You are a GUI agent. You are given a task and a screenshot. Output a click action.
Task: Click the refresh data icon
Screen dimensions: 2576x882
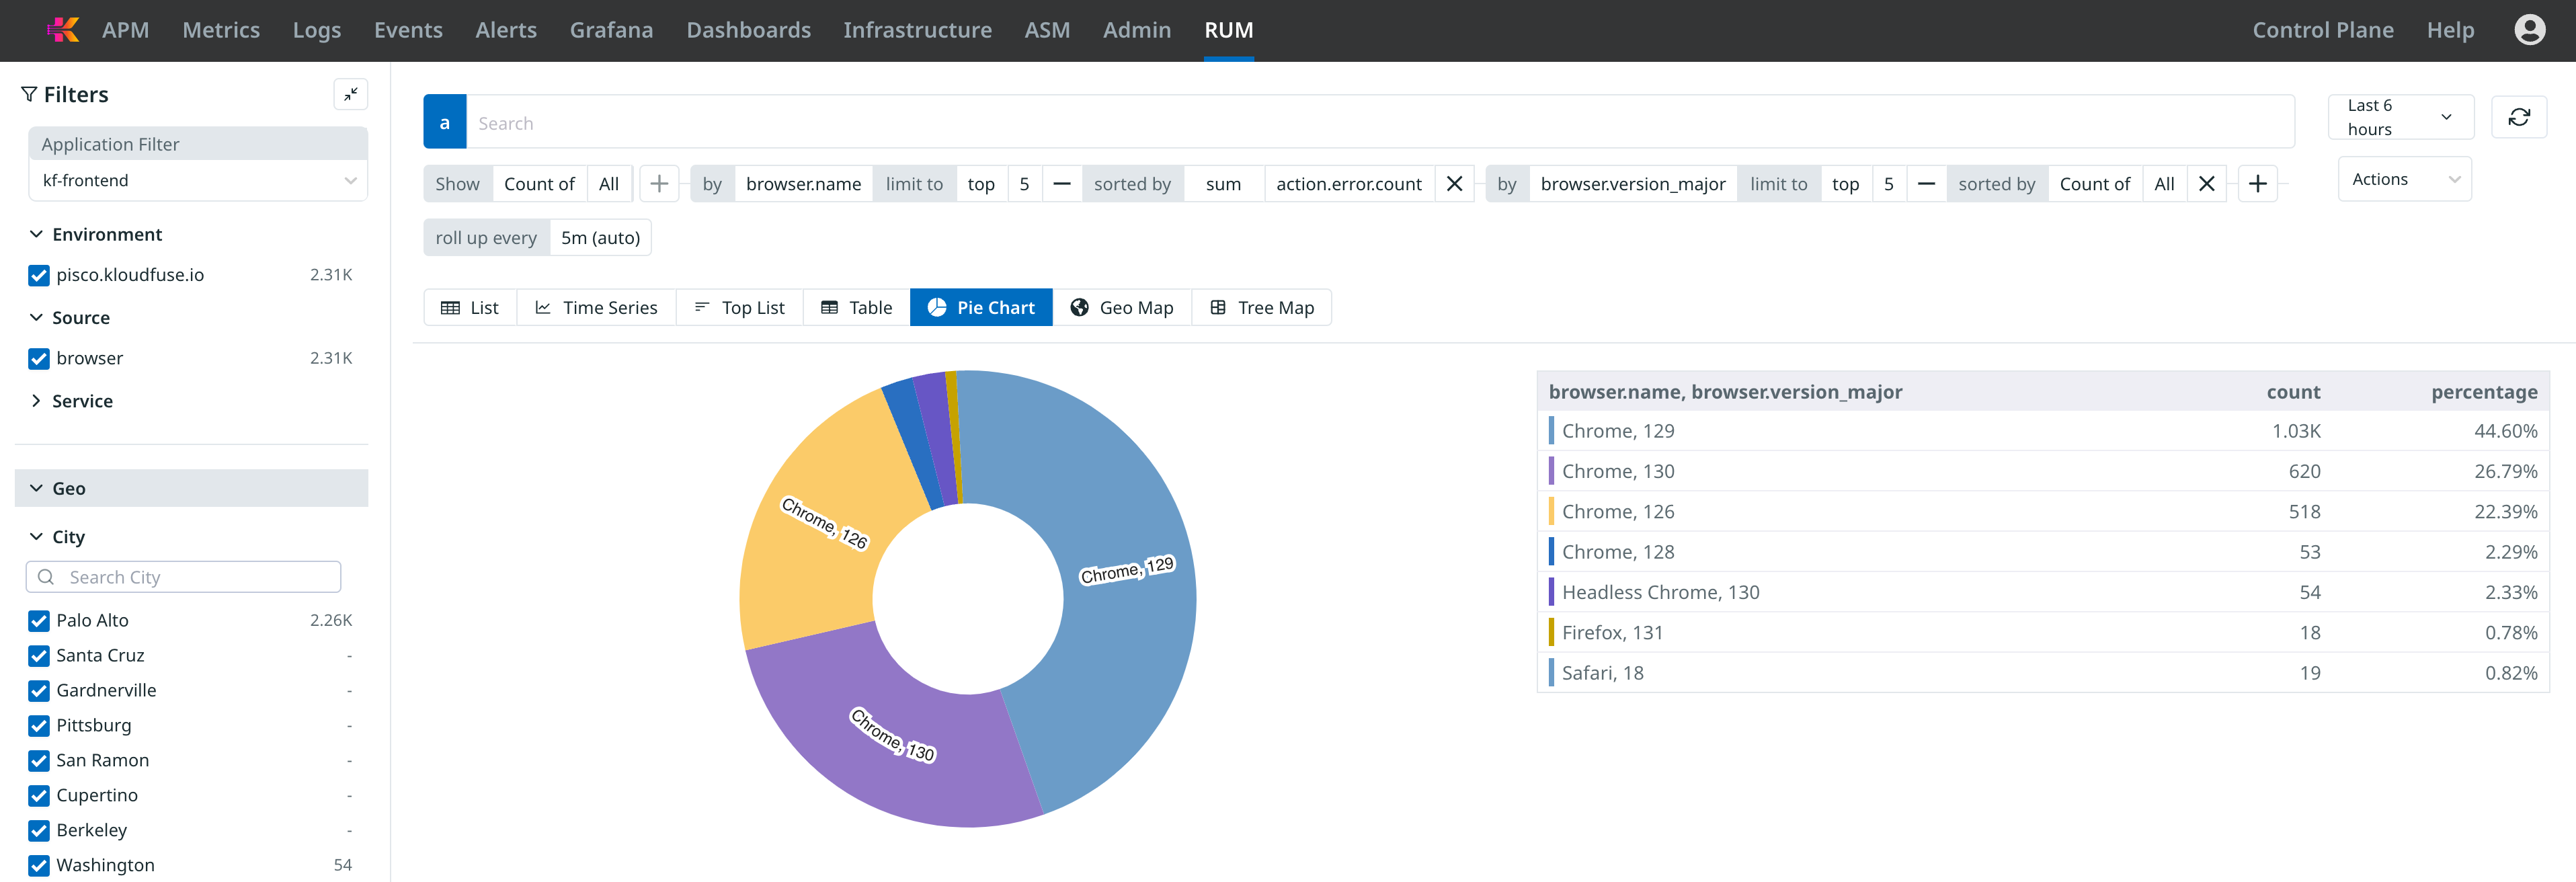point(2518,117)
